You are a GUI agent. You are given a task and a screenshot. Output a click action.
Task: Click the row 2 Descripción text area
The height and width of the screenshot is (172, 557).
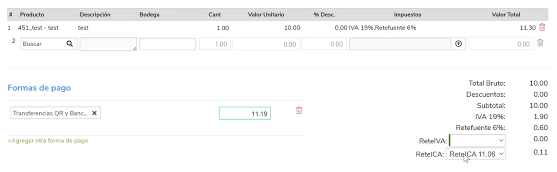point(108,44)
